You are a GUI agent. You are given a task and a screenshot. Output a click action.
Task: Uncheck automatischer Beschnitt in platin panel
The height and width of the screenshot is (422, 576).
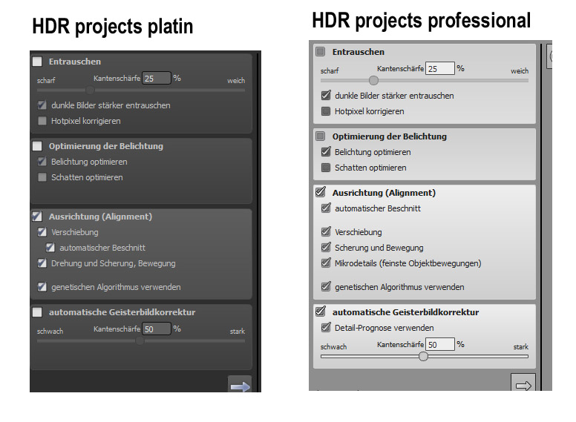coord(50,248)
